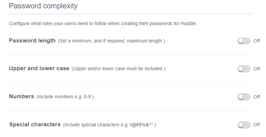Enable the Password length toggle

click(x=244, y=41)
